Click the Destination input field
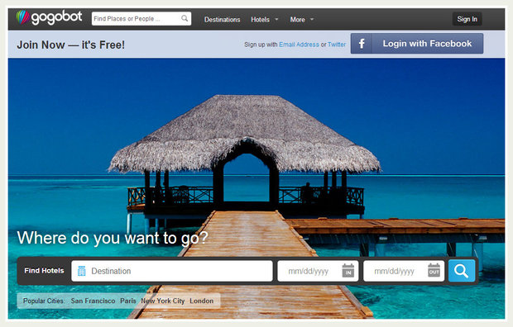The image size is (513, 327). click(x=172, y=271)
